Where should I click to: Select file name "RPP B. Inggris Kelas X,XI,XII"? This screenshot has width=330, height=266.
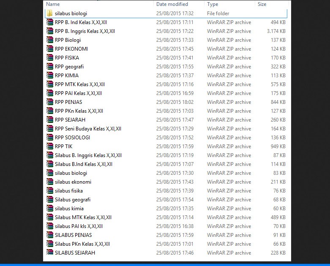tap(85, 31)
